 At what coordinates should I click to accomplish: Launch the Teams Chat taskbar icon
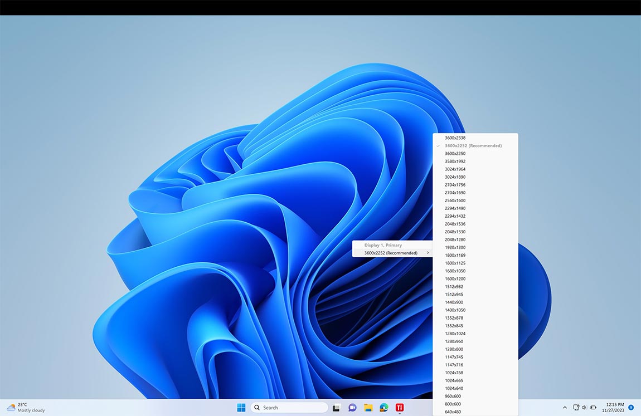pyautogui.click(x=352, y=408)
